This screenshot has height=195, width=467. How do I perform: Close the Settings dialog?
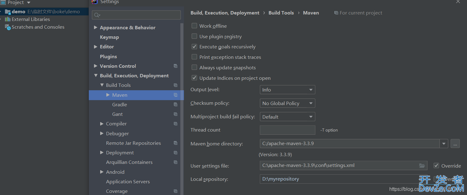[x=458, y=2]
